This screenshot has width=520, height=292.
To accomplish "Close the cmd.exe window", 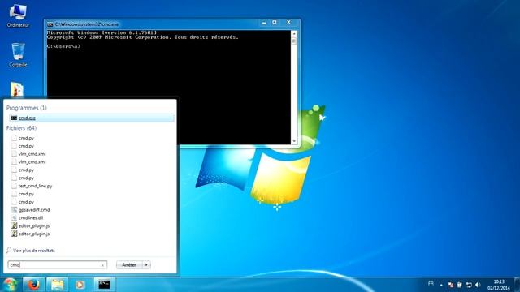I will pyautogui.click(x=288, y=23).
